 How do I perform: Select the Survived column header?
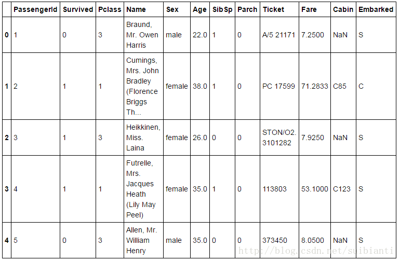coord(78,9)
